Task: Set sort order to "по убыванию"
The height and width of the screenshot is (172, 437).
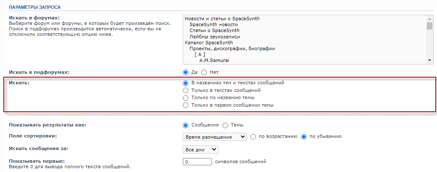Action: [304, 137]
